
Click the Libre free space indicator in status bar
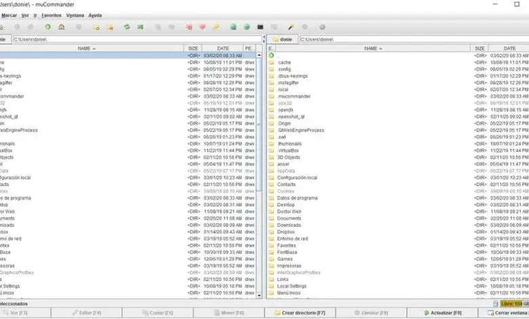pyautogui.click(x=515, y=304)
